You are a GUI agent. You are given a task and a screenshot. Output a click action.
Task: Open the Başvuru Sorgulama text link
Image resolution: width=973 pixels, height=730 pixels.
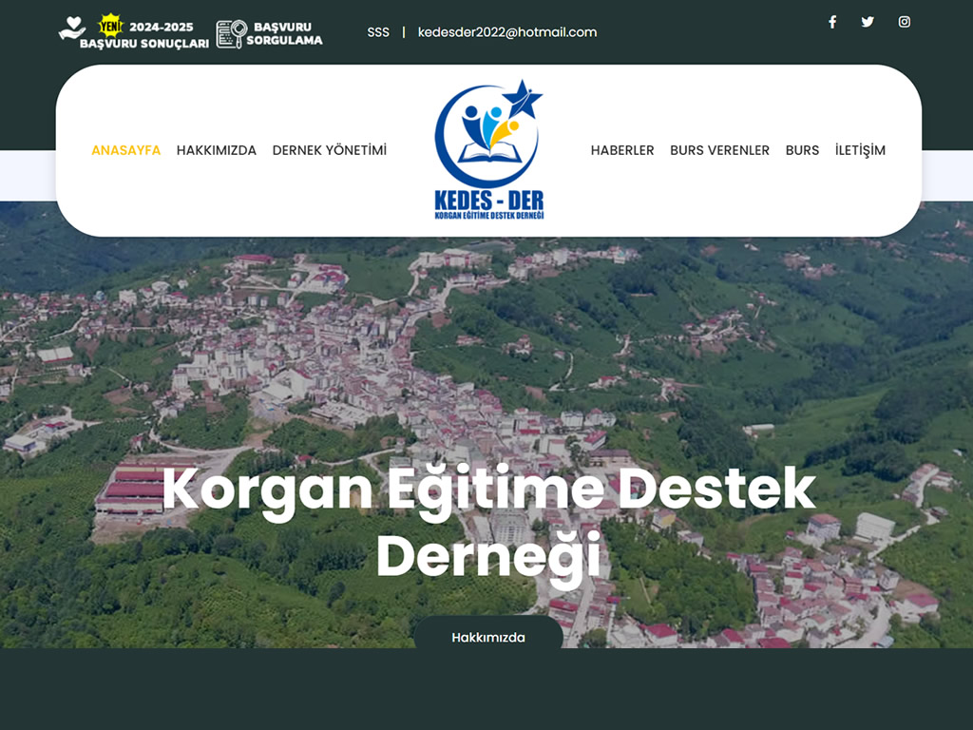(284, 34)
